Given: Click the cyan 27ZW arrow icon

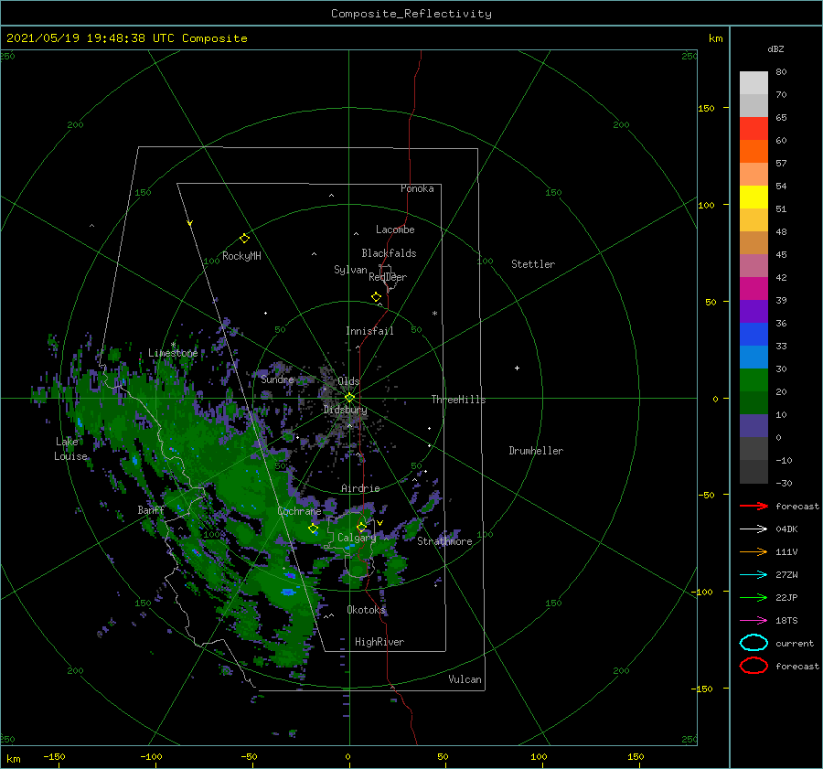Looking at the screenshot, I should coord(754,575).
